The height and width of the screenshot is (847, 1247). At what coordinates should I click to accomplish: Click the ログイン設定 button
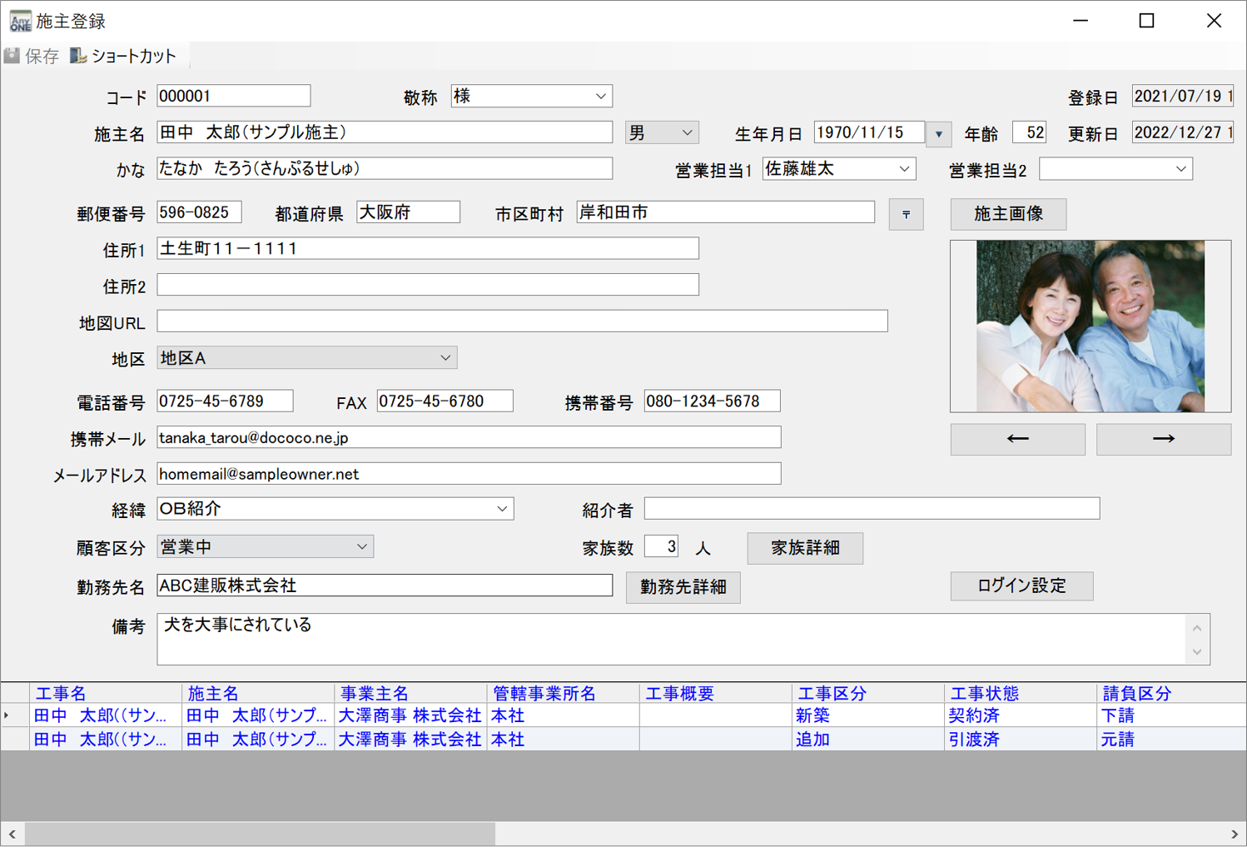coord(1021,585)
